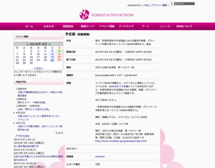Open the ホーム navigation tab
Screen dimensions: 215x168
[x=29, y=26]
